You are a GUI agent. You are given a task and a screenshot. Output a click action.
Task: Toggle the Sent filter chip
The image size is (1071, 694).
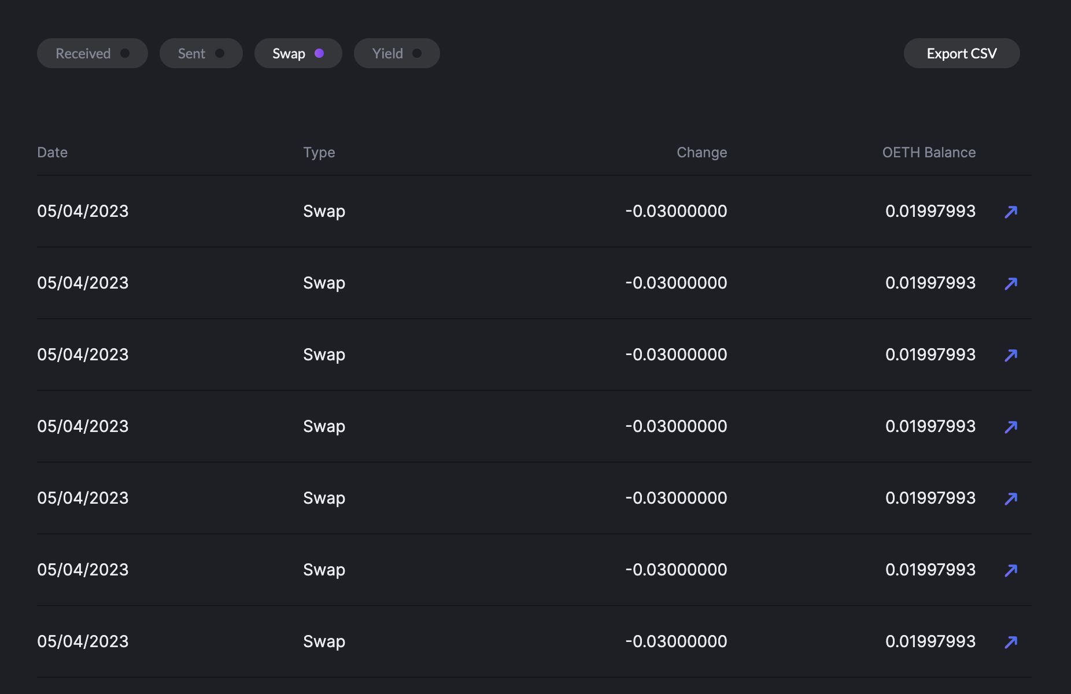tap(201, 53)
